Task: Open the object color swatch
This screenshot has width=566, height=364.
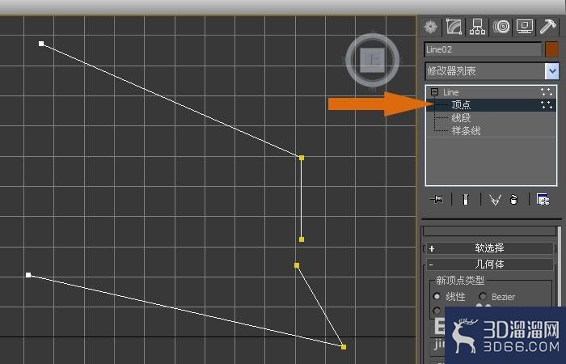Action: click(x=551, y=49)
